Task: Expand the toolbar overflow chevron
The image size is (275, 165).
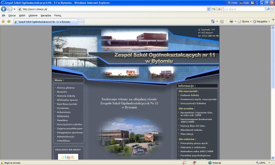Action: coord(273,20)
